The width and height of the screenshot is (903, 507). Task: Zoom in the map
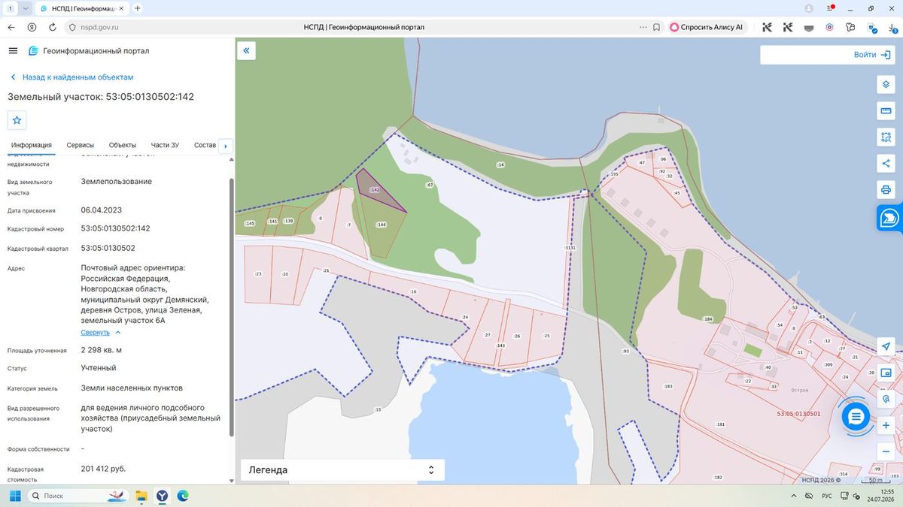(886, 425)
